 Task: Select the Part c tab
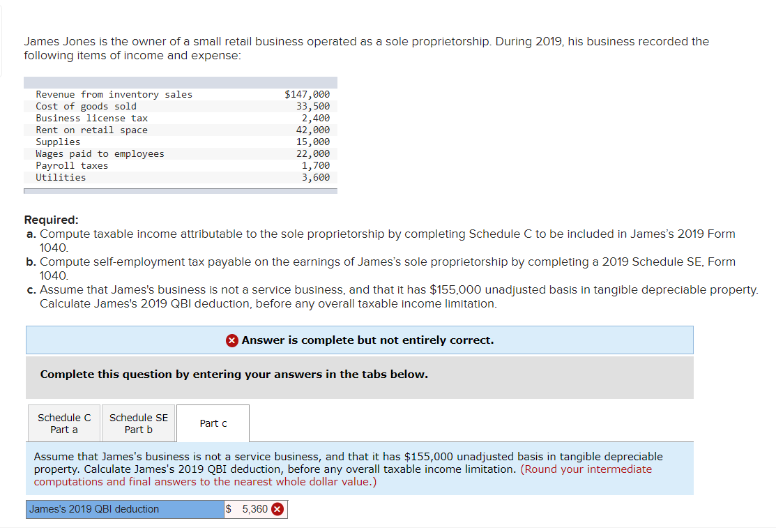(213, 423)
